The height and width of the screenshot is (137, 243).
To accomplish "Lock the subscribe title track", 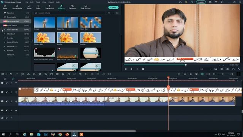I will point(7,92).
